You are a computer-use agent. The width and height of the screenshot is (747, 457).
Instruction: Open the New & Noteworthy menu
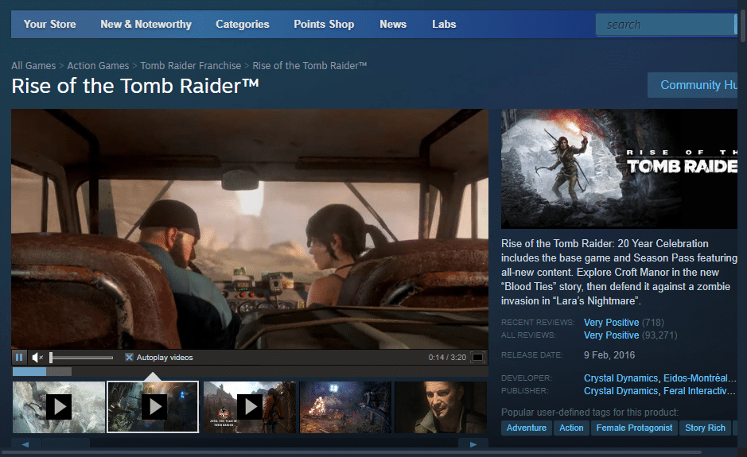(146, 25)
